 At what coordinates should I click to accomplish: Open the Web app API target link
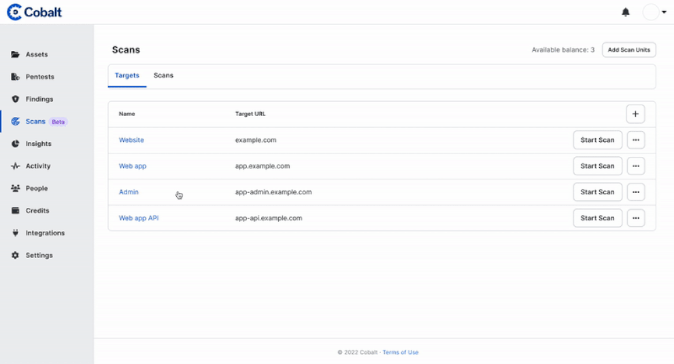tap(139, 218)
